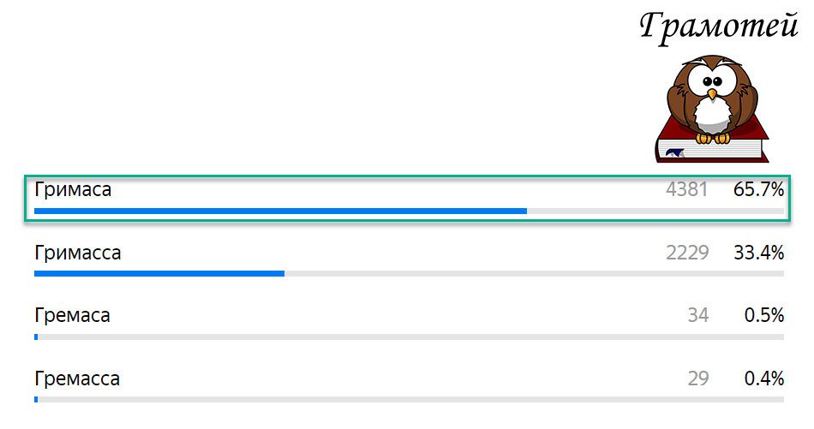Click the 0.4% percentage label
Viewport: 814px width, 429px height.
tap(764, 378)
